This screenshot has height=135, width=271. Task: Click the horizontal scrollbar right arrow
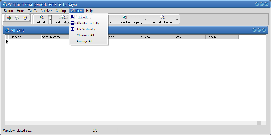(263, 122)
